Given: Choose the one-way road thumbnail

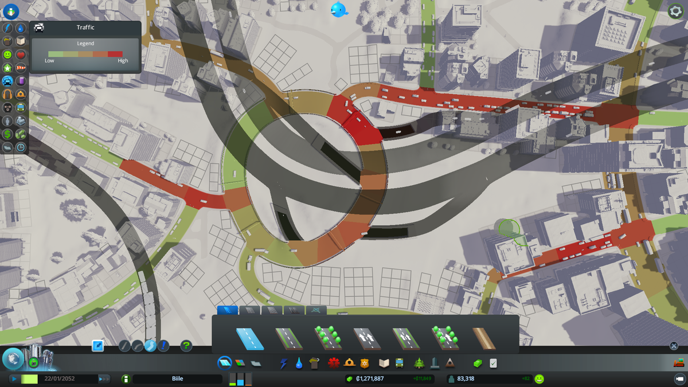Looking at the screenshot, I should (366, 338).
